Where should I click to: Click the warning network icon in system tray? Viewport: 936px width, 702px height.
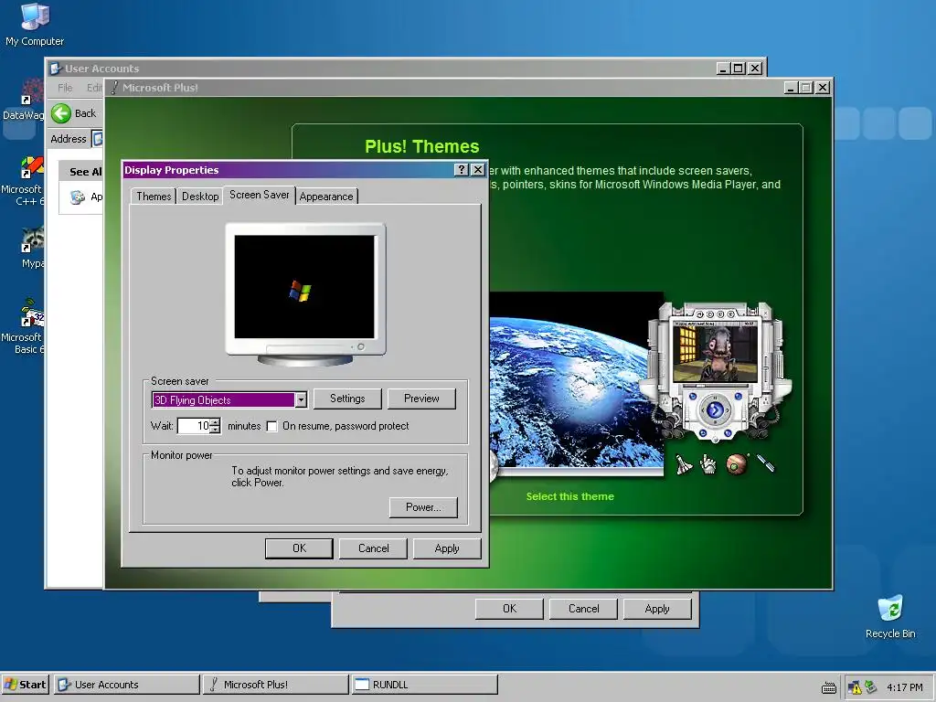point(855,687)
